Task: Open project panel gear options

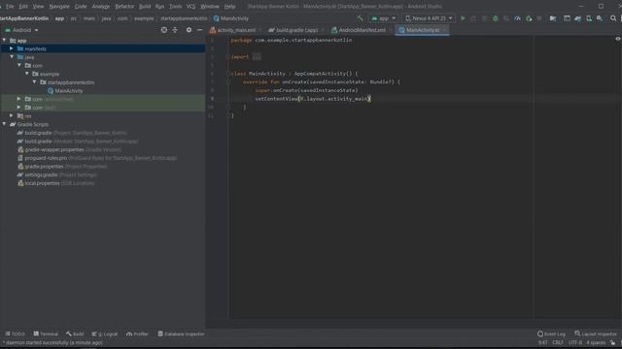Action: tap(189, 30)
